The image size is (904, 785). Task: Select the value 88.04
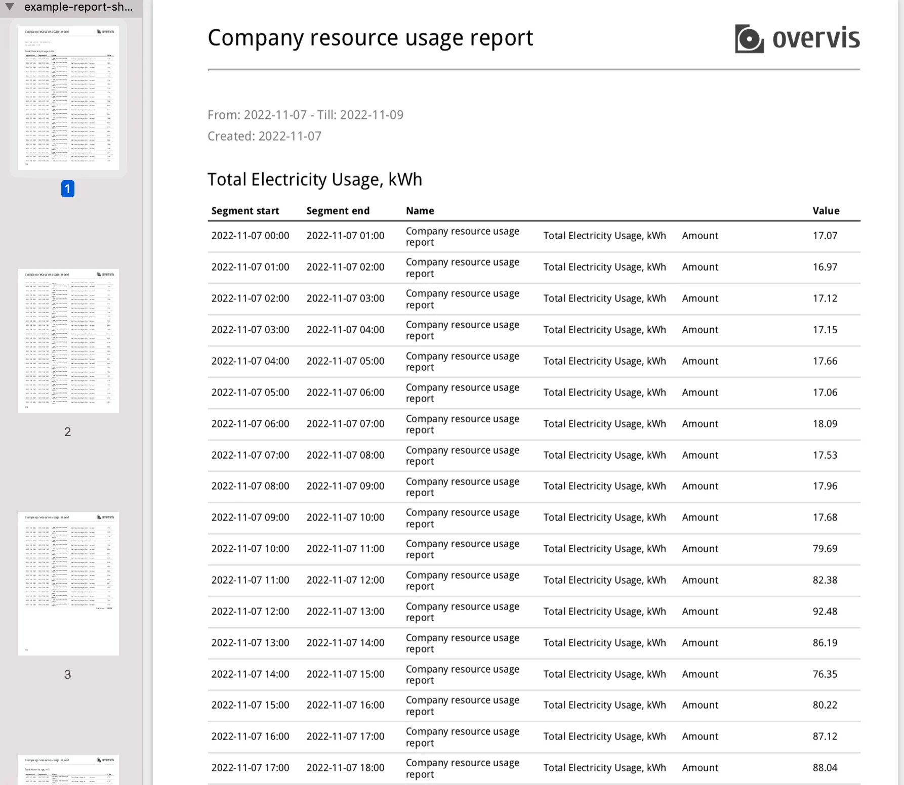coord(825,768)
